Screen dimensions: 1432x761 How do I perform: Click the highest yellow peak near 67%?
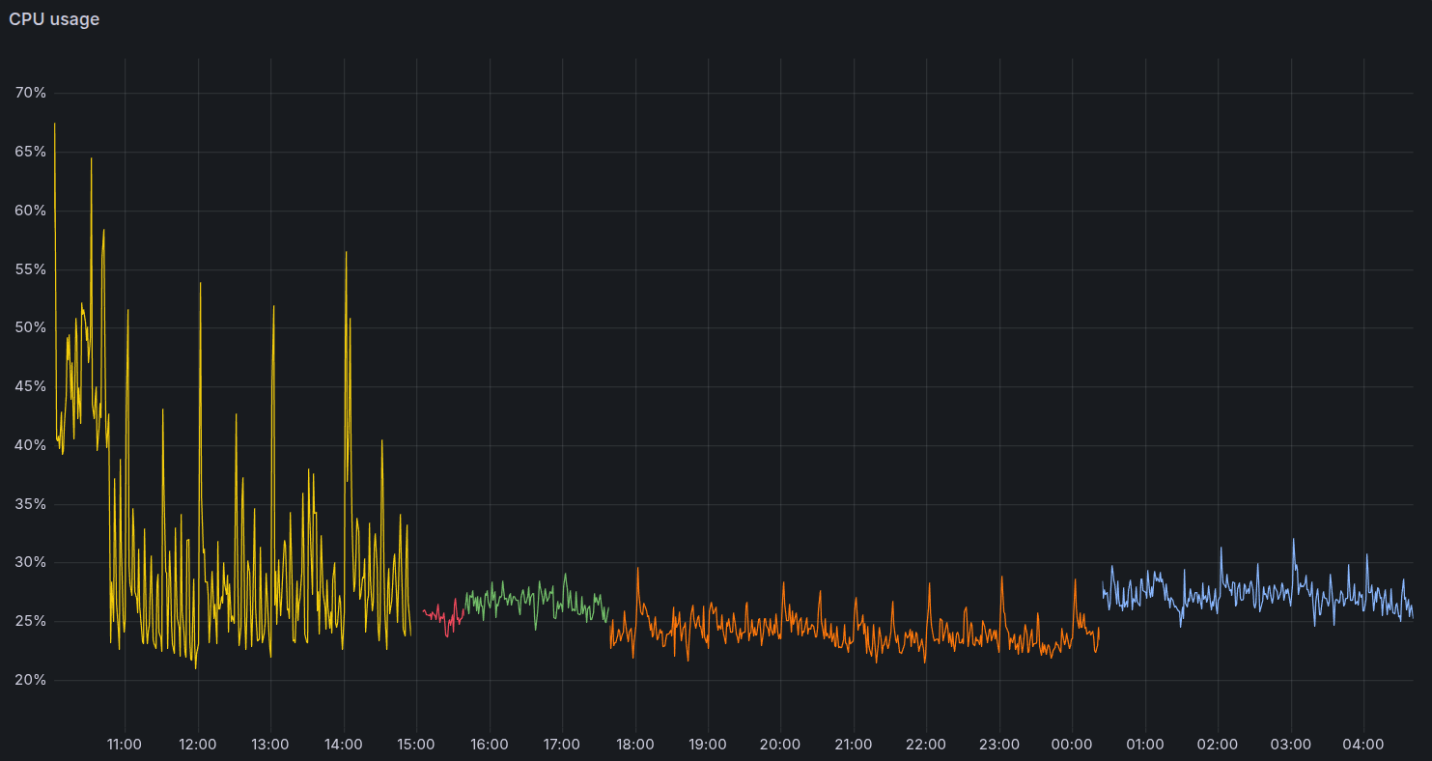click(54, 124)
